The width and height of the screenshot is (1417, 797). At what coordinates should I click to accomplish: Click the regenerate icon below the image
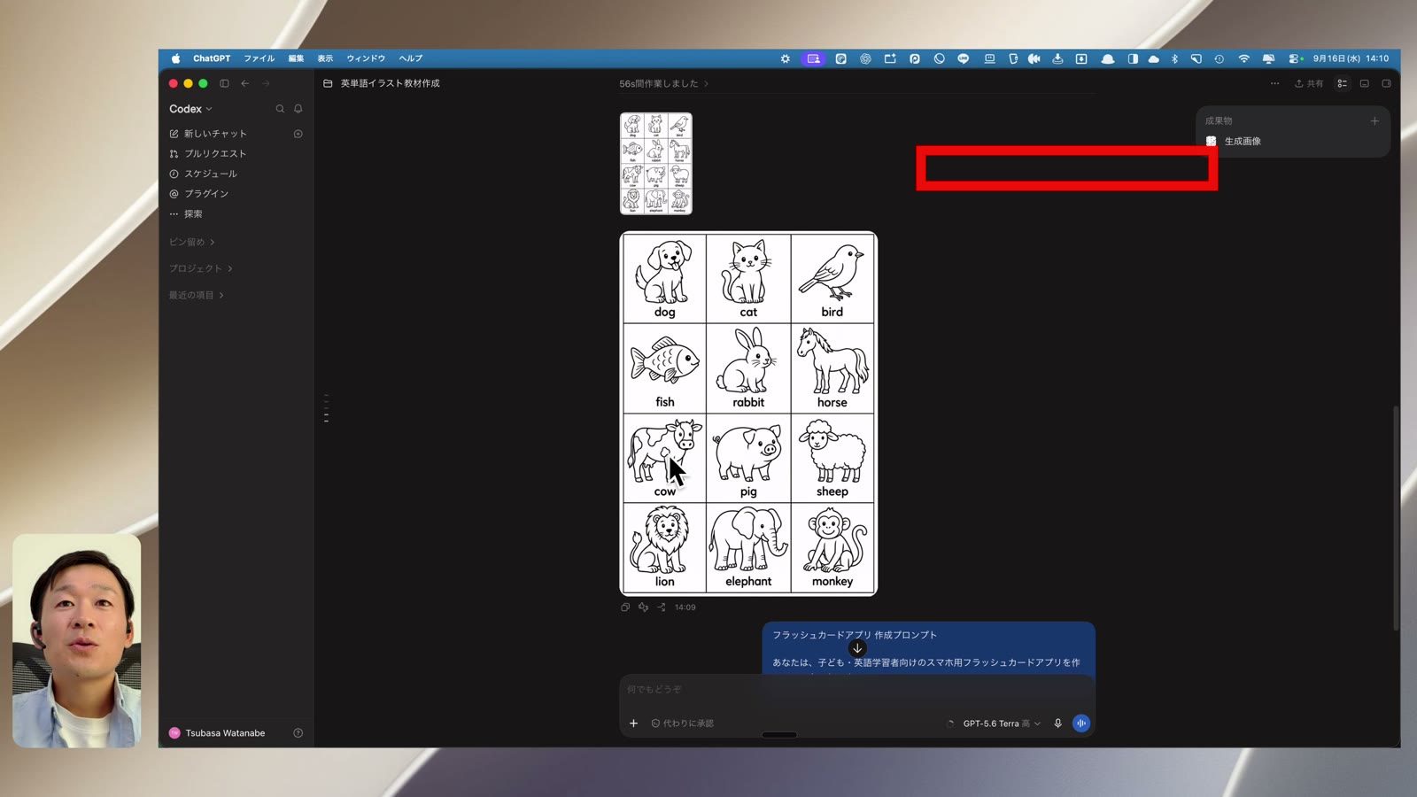click(643, 607)
